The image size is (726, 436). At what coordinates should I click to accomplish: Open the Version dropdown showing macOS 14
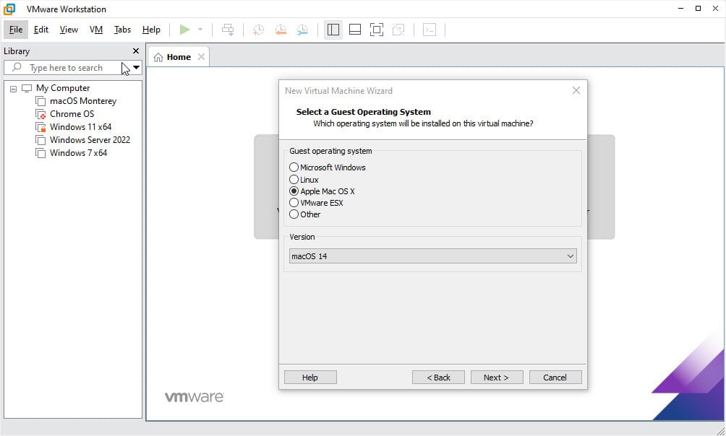(433, 256)
